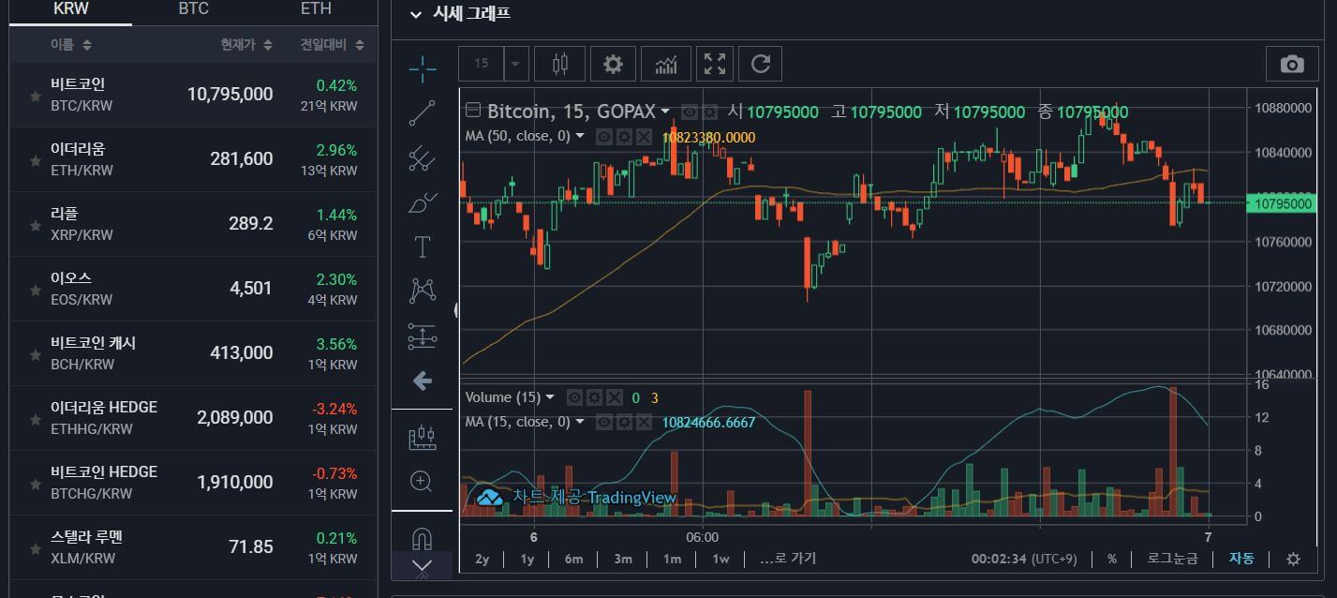Screen dimensions: 1337x598
Task: Switch chart to fullscreen mode
Action: 715,64
